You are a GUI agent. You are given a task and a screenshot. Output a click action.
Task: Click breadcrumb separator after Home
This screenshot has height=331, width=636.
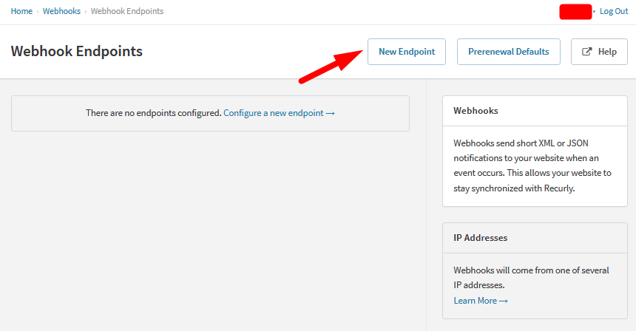tap(38, 12)
